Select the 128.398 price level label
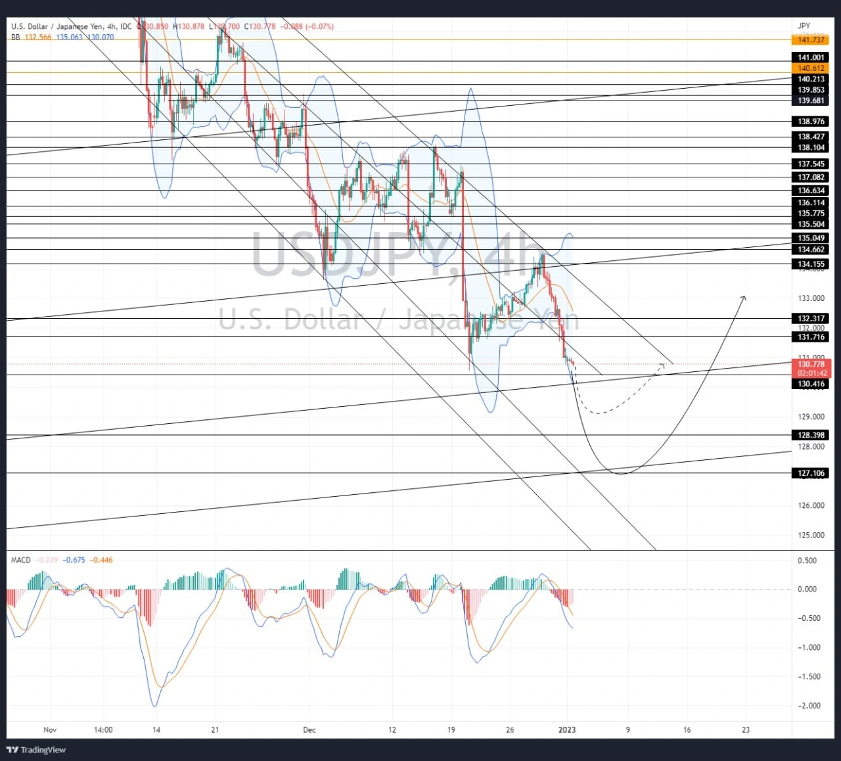 [x=811, y=435]
